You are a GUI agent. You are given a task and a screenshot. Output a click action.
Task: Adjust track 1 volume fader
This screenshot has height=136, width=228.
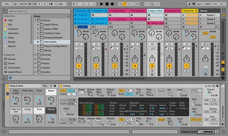click(88, 53)
